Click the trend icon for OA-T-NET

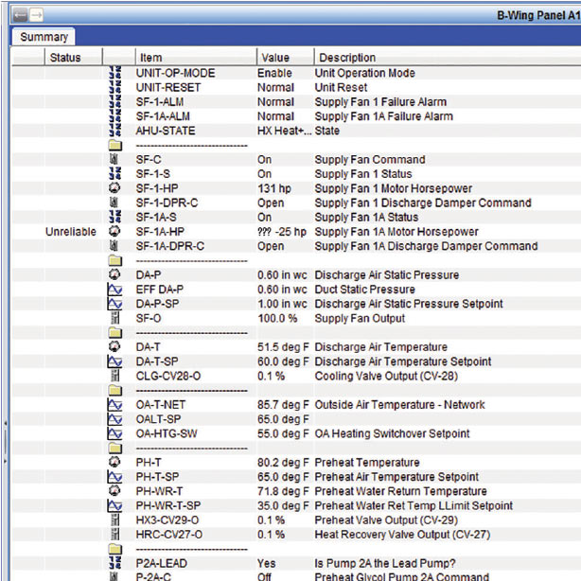[114, 405]
